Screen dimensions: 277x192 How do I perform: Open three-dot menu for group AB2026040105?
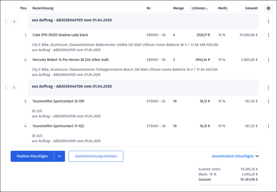(268, 21)
